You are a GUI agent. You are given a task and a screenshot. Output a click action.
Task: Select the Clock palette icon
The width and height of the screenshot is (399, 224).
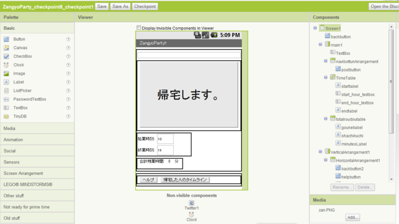tap(6, 65)
